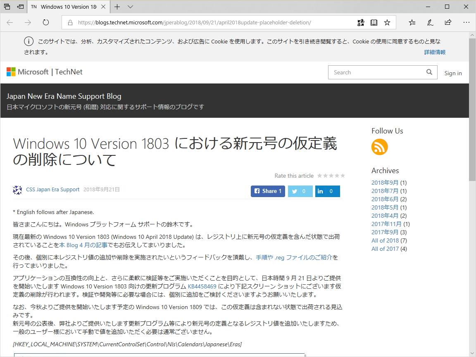This screenshot has height=357, width=476.
Task: Open a new browser tab
Action: tap(116, 7)
